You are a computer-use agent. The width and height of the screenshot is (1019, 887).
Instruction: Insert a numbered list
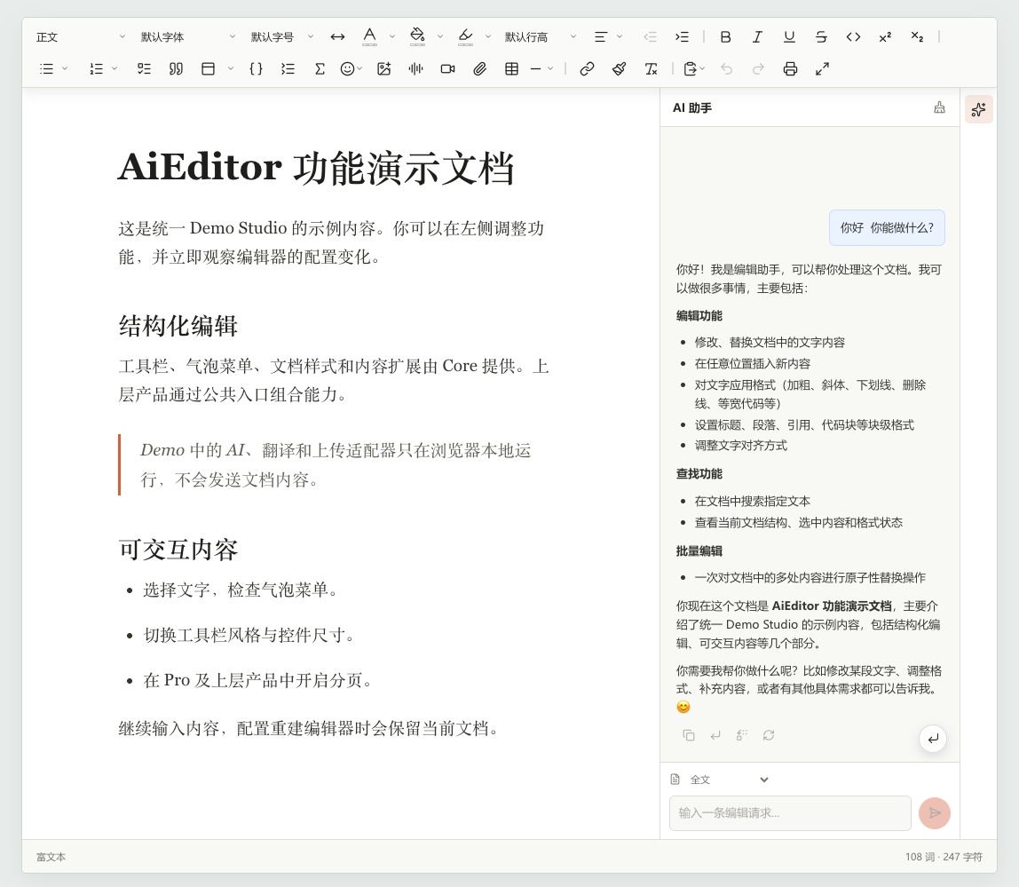tap(96, 69)
